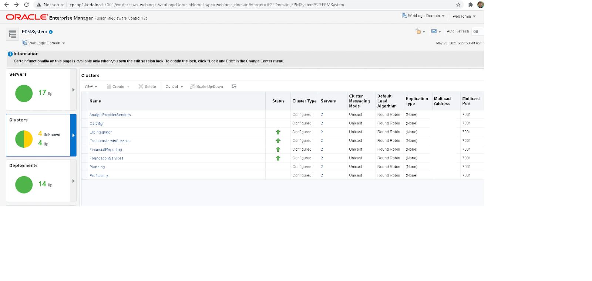Click FinancialReporting up status arrow
This screenshot has height=281, width=592.
278,150
